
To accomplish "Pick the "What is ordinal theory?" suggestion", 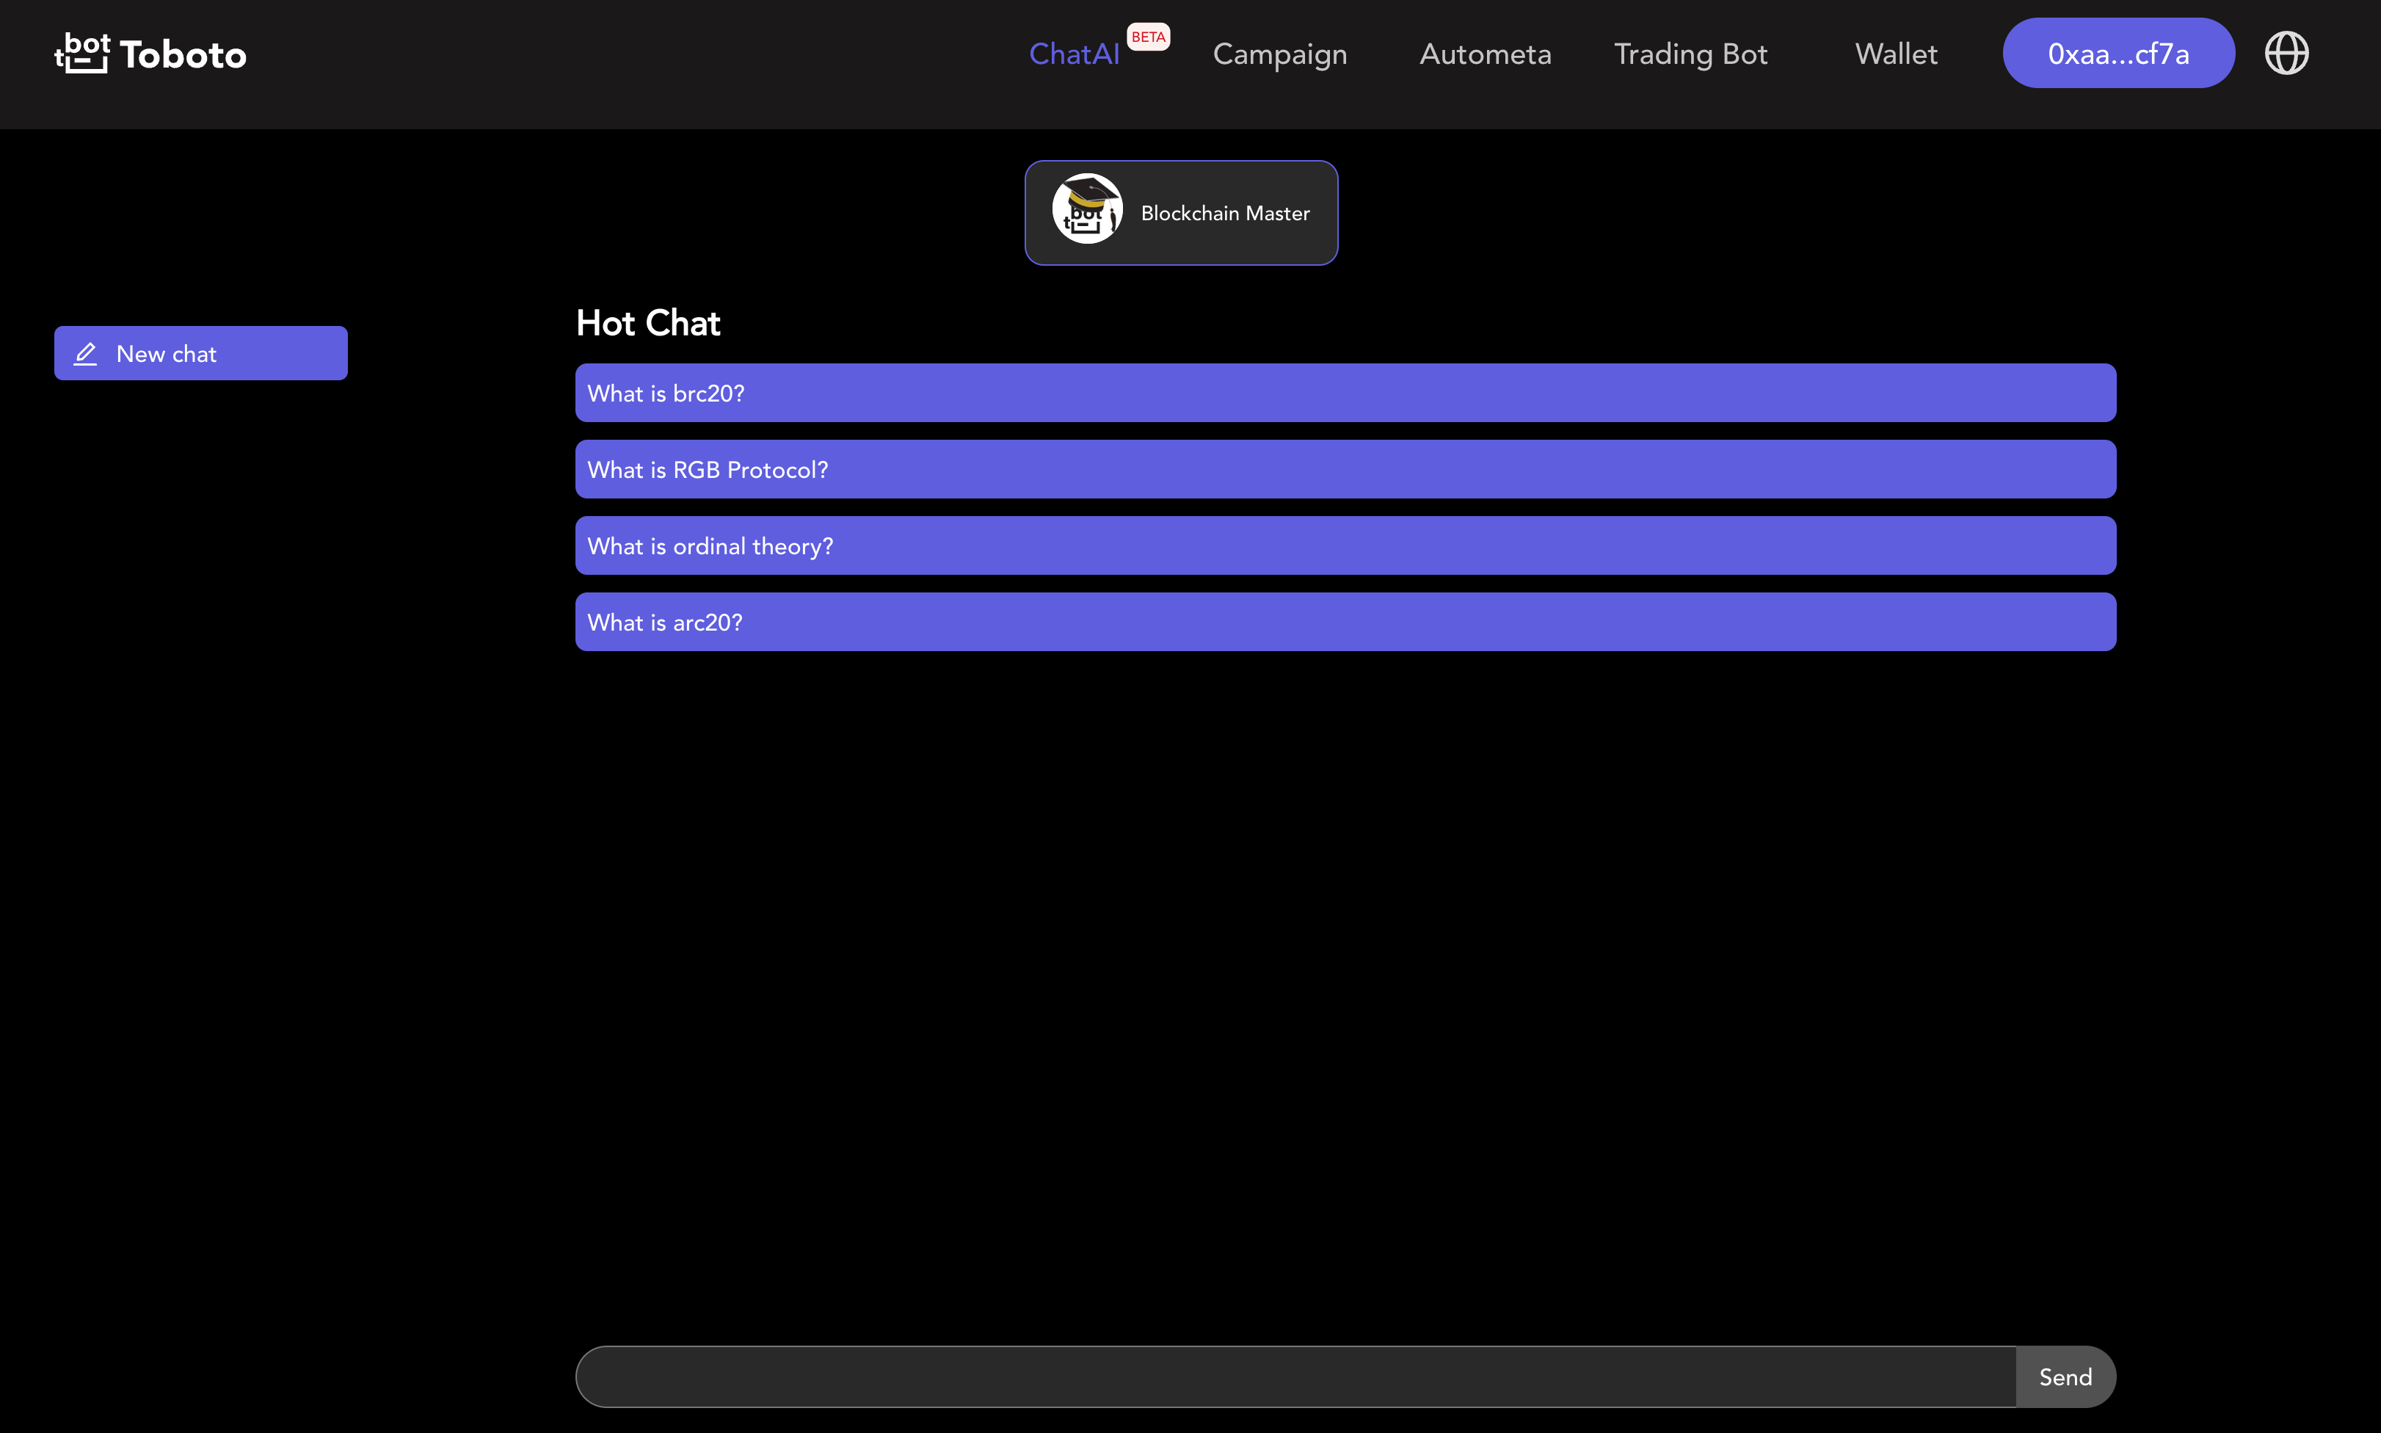I will click(1345, 545).
